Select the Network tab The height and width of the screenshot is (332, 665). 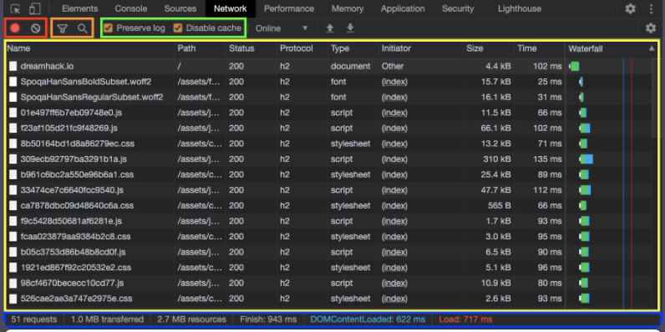(231, 8)
